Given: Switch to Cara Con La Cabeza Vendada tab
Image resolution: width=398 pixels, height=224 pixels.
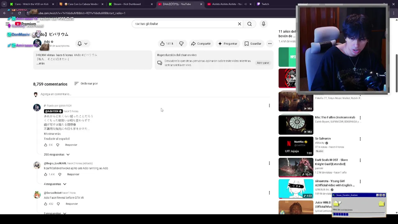Looking at the screenshot, I should tap(81, 4).
